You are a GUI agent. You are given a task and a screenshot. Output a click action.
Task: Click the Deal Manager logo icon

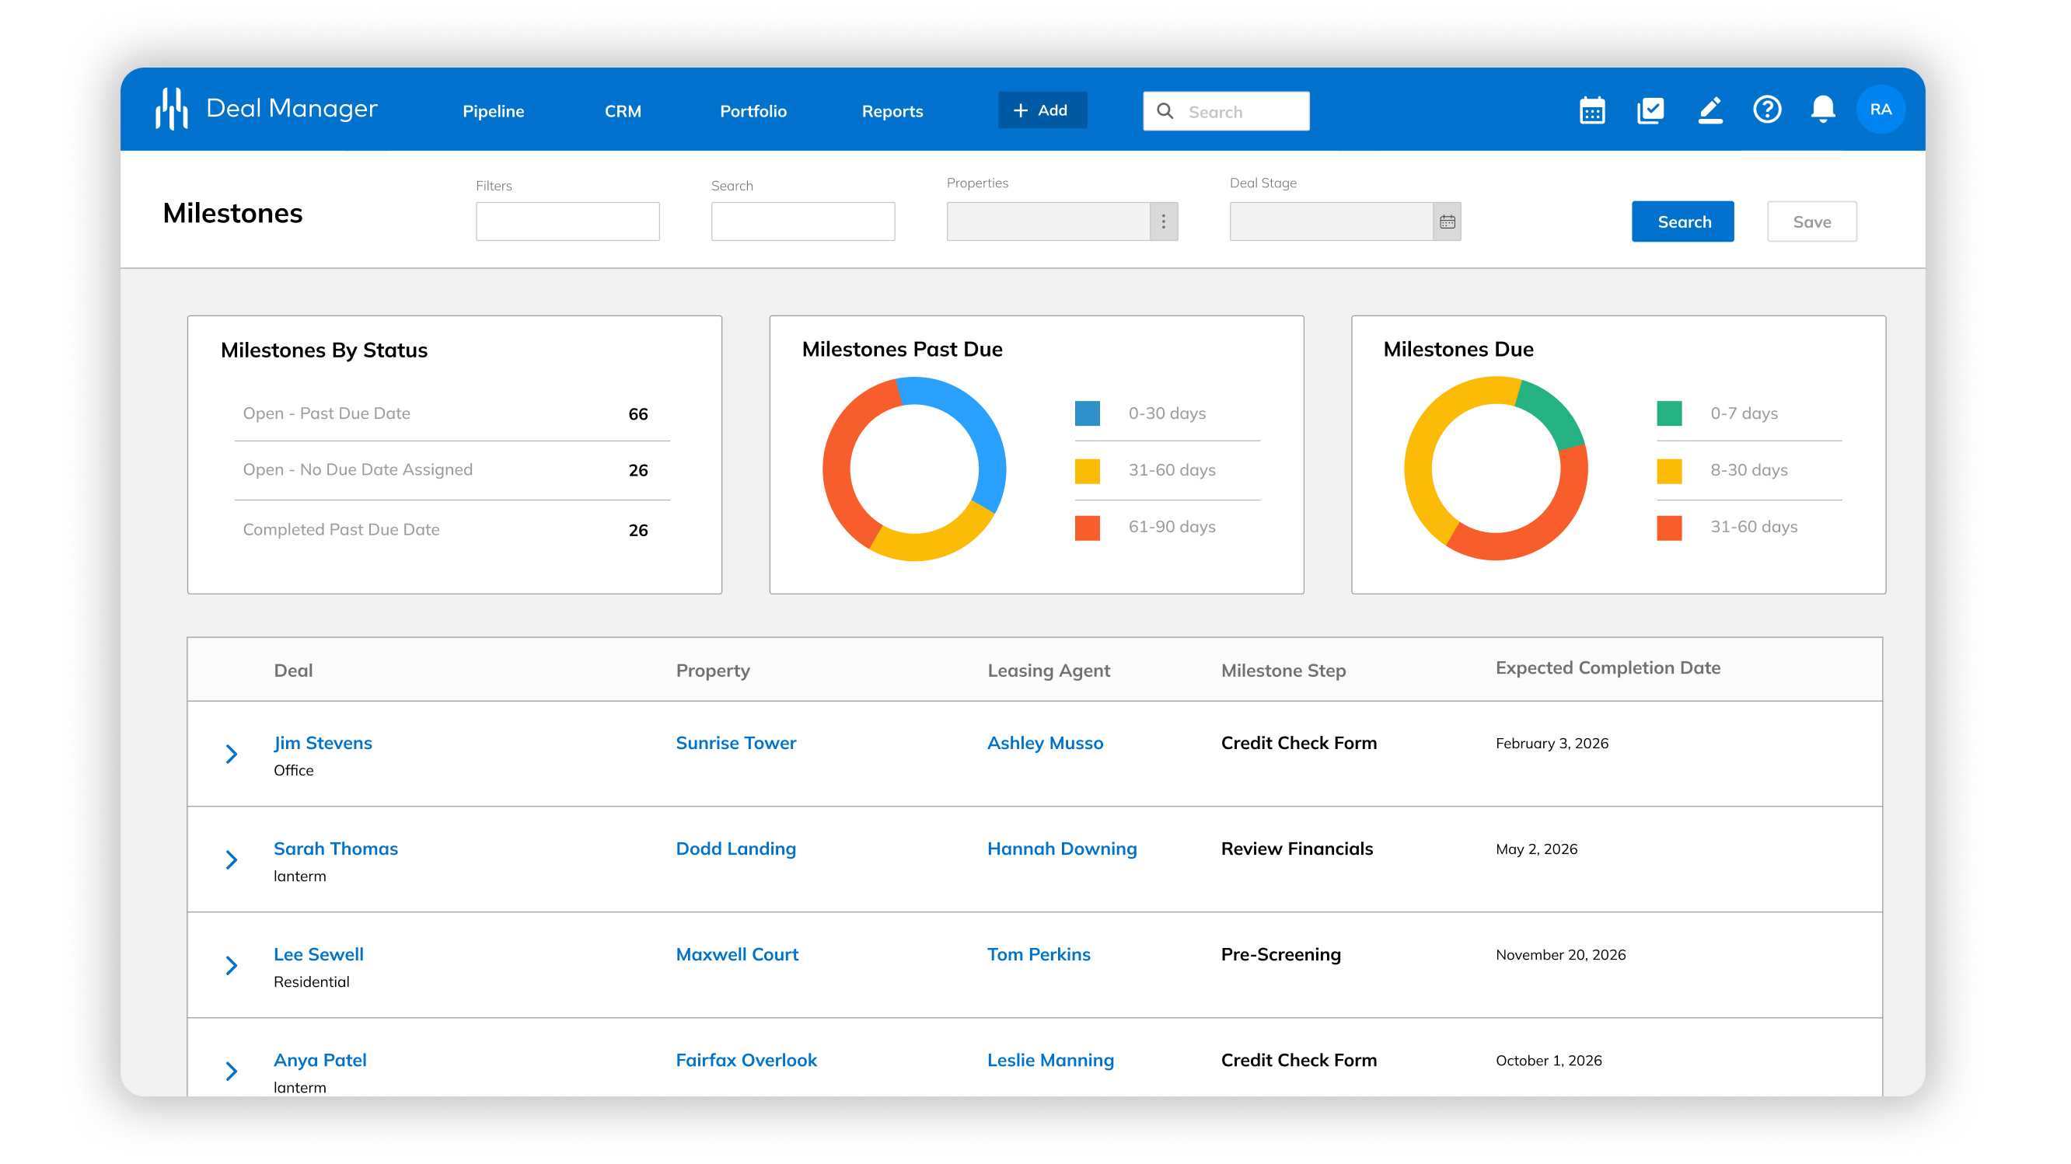tap(171, 109)
